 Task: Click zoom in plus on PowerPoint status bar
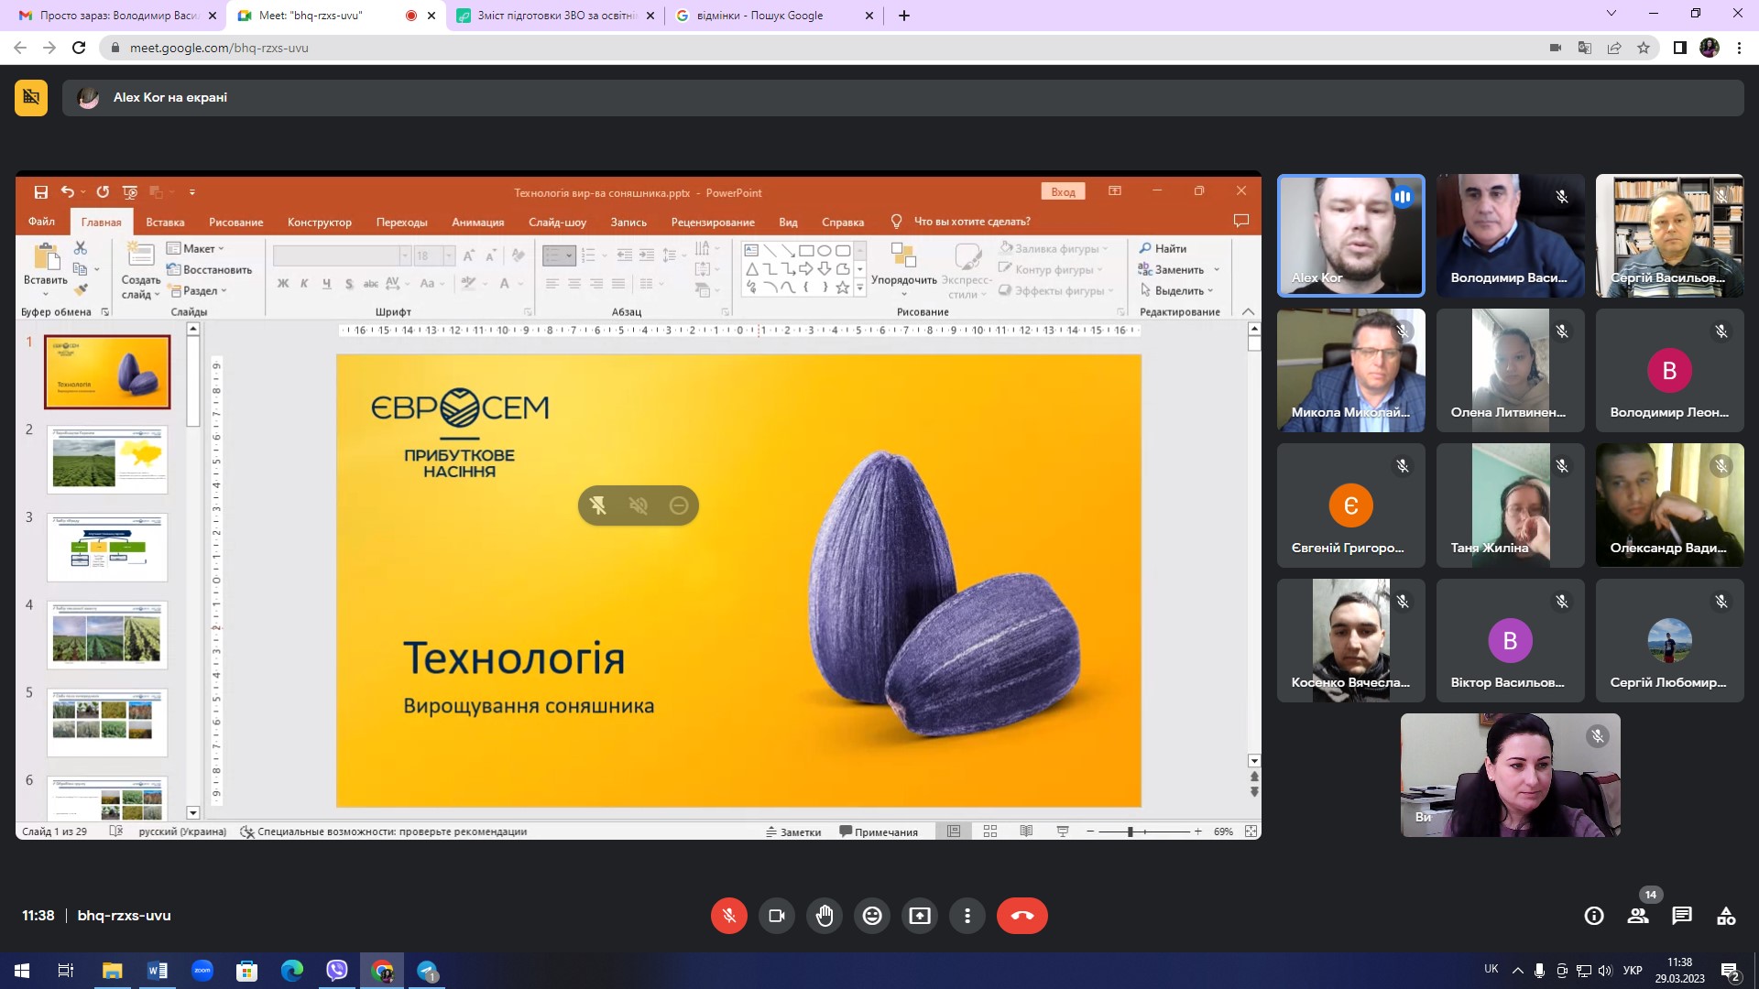click(1197, 831)
